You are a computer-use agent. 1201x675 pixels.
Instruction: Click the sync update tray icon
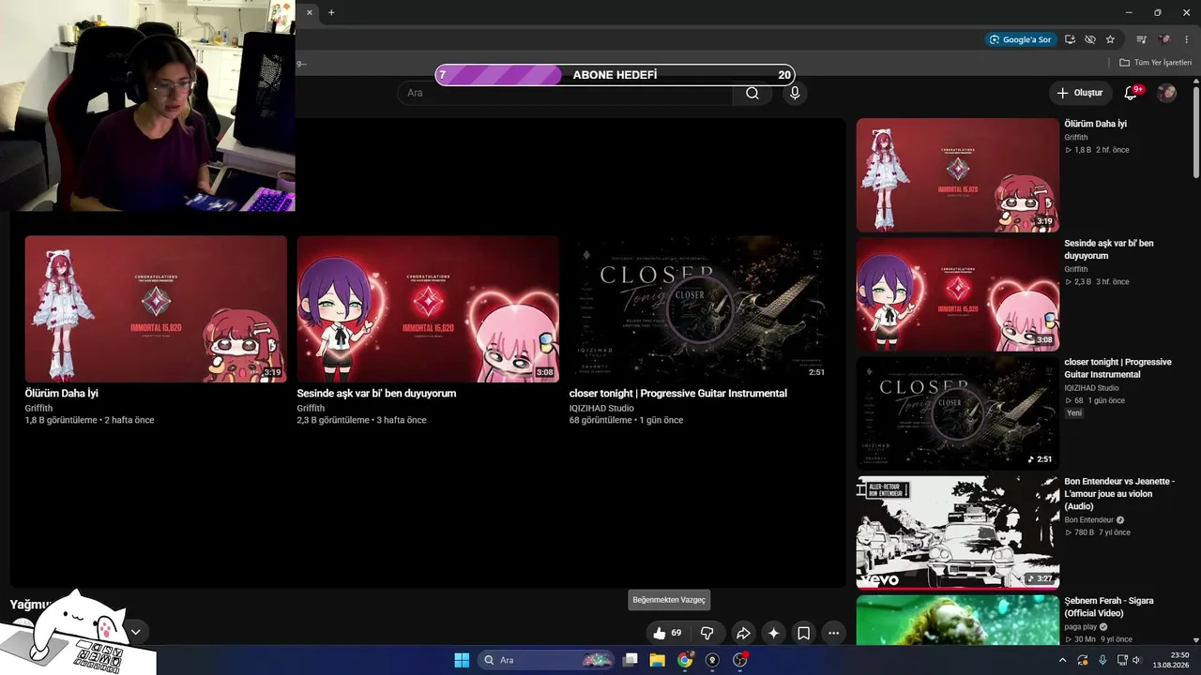(x=1082, y=660)
